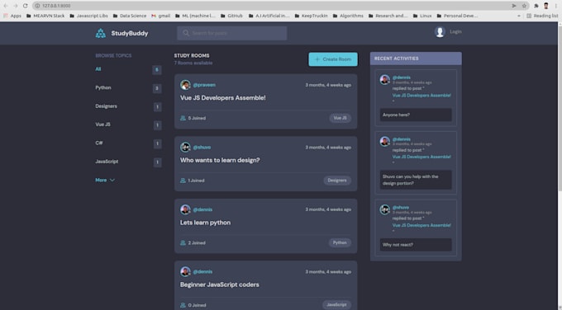Click the JavaScript tag on the Beginner JavaScript room

pyautogui.click(x=336, y=305)
